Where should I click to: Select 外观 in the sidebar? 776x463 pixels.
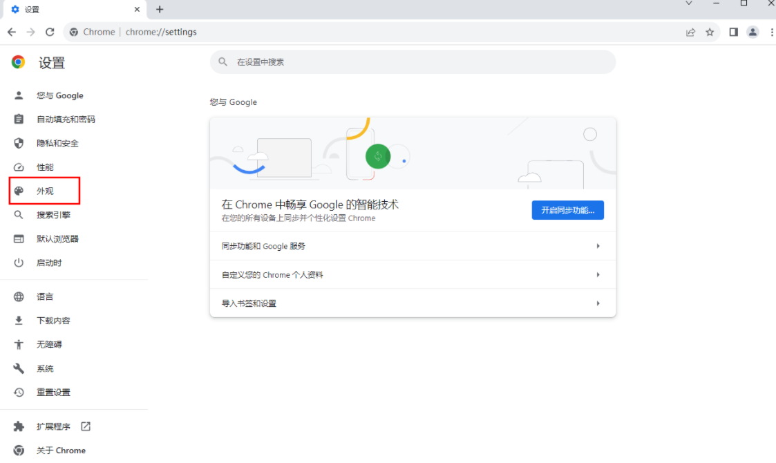coord(45,191)
